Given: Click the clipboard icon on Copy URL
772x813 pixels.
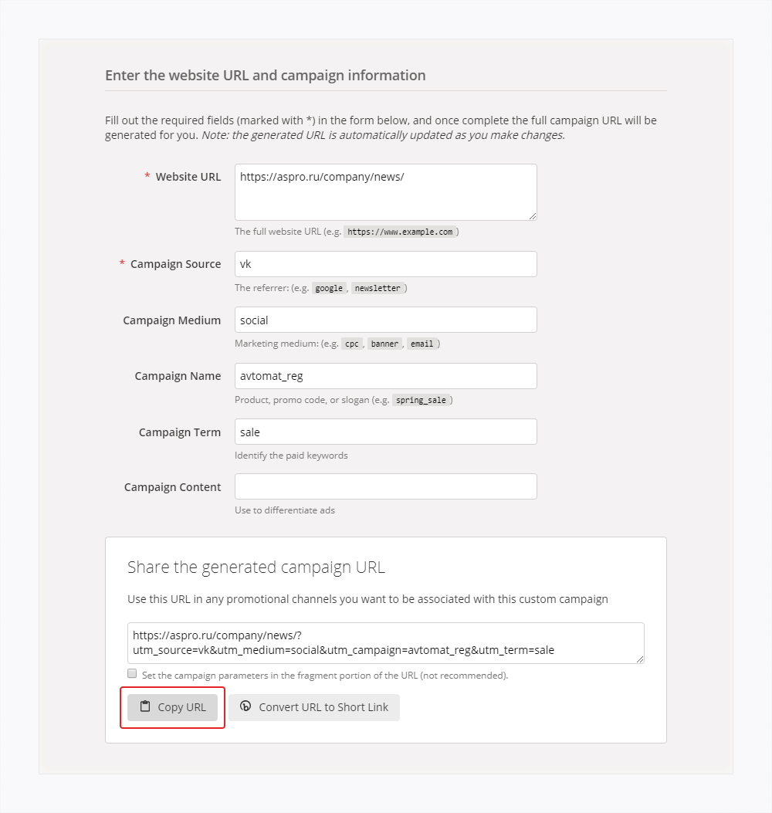Looking at the screenshot, I should [145, 706].
